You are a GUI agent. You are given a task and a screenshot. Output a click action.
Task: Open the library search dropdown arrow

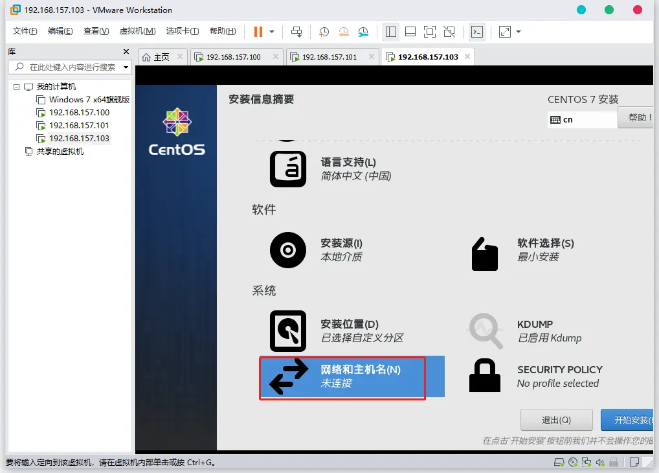pyautogui.click(x=126, y=67)
